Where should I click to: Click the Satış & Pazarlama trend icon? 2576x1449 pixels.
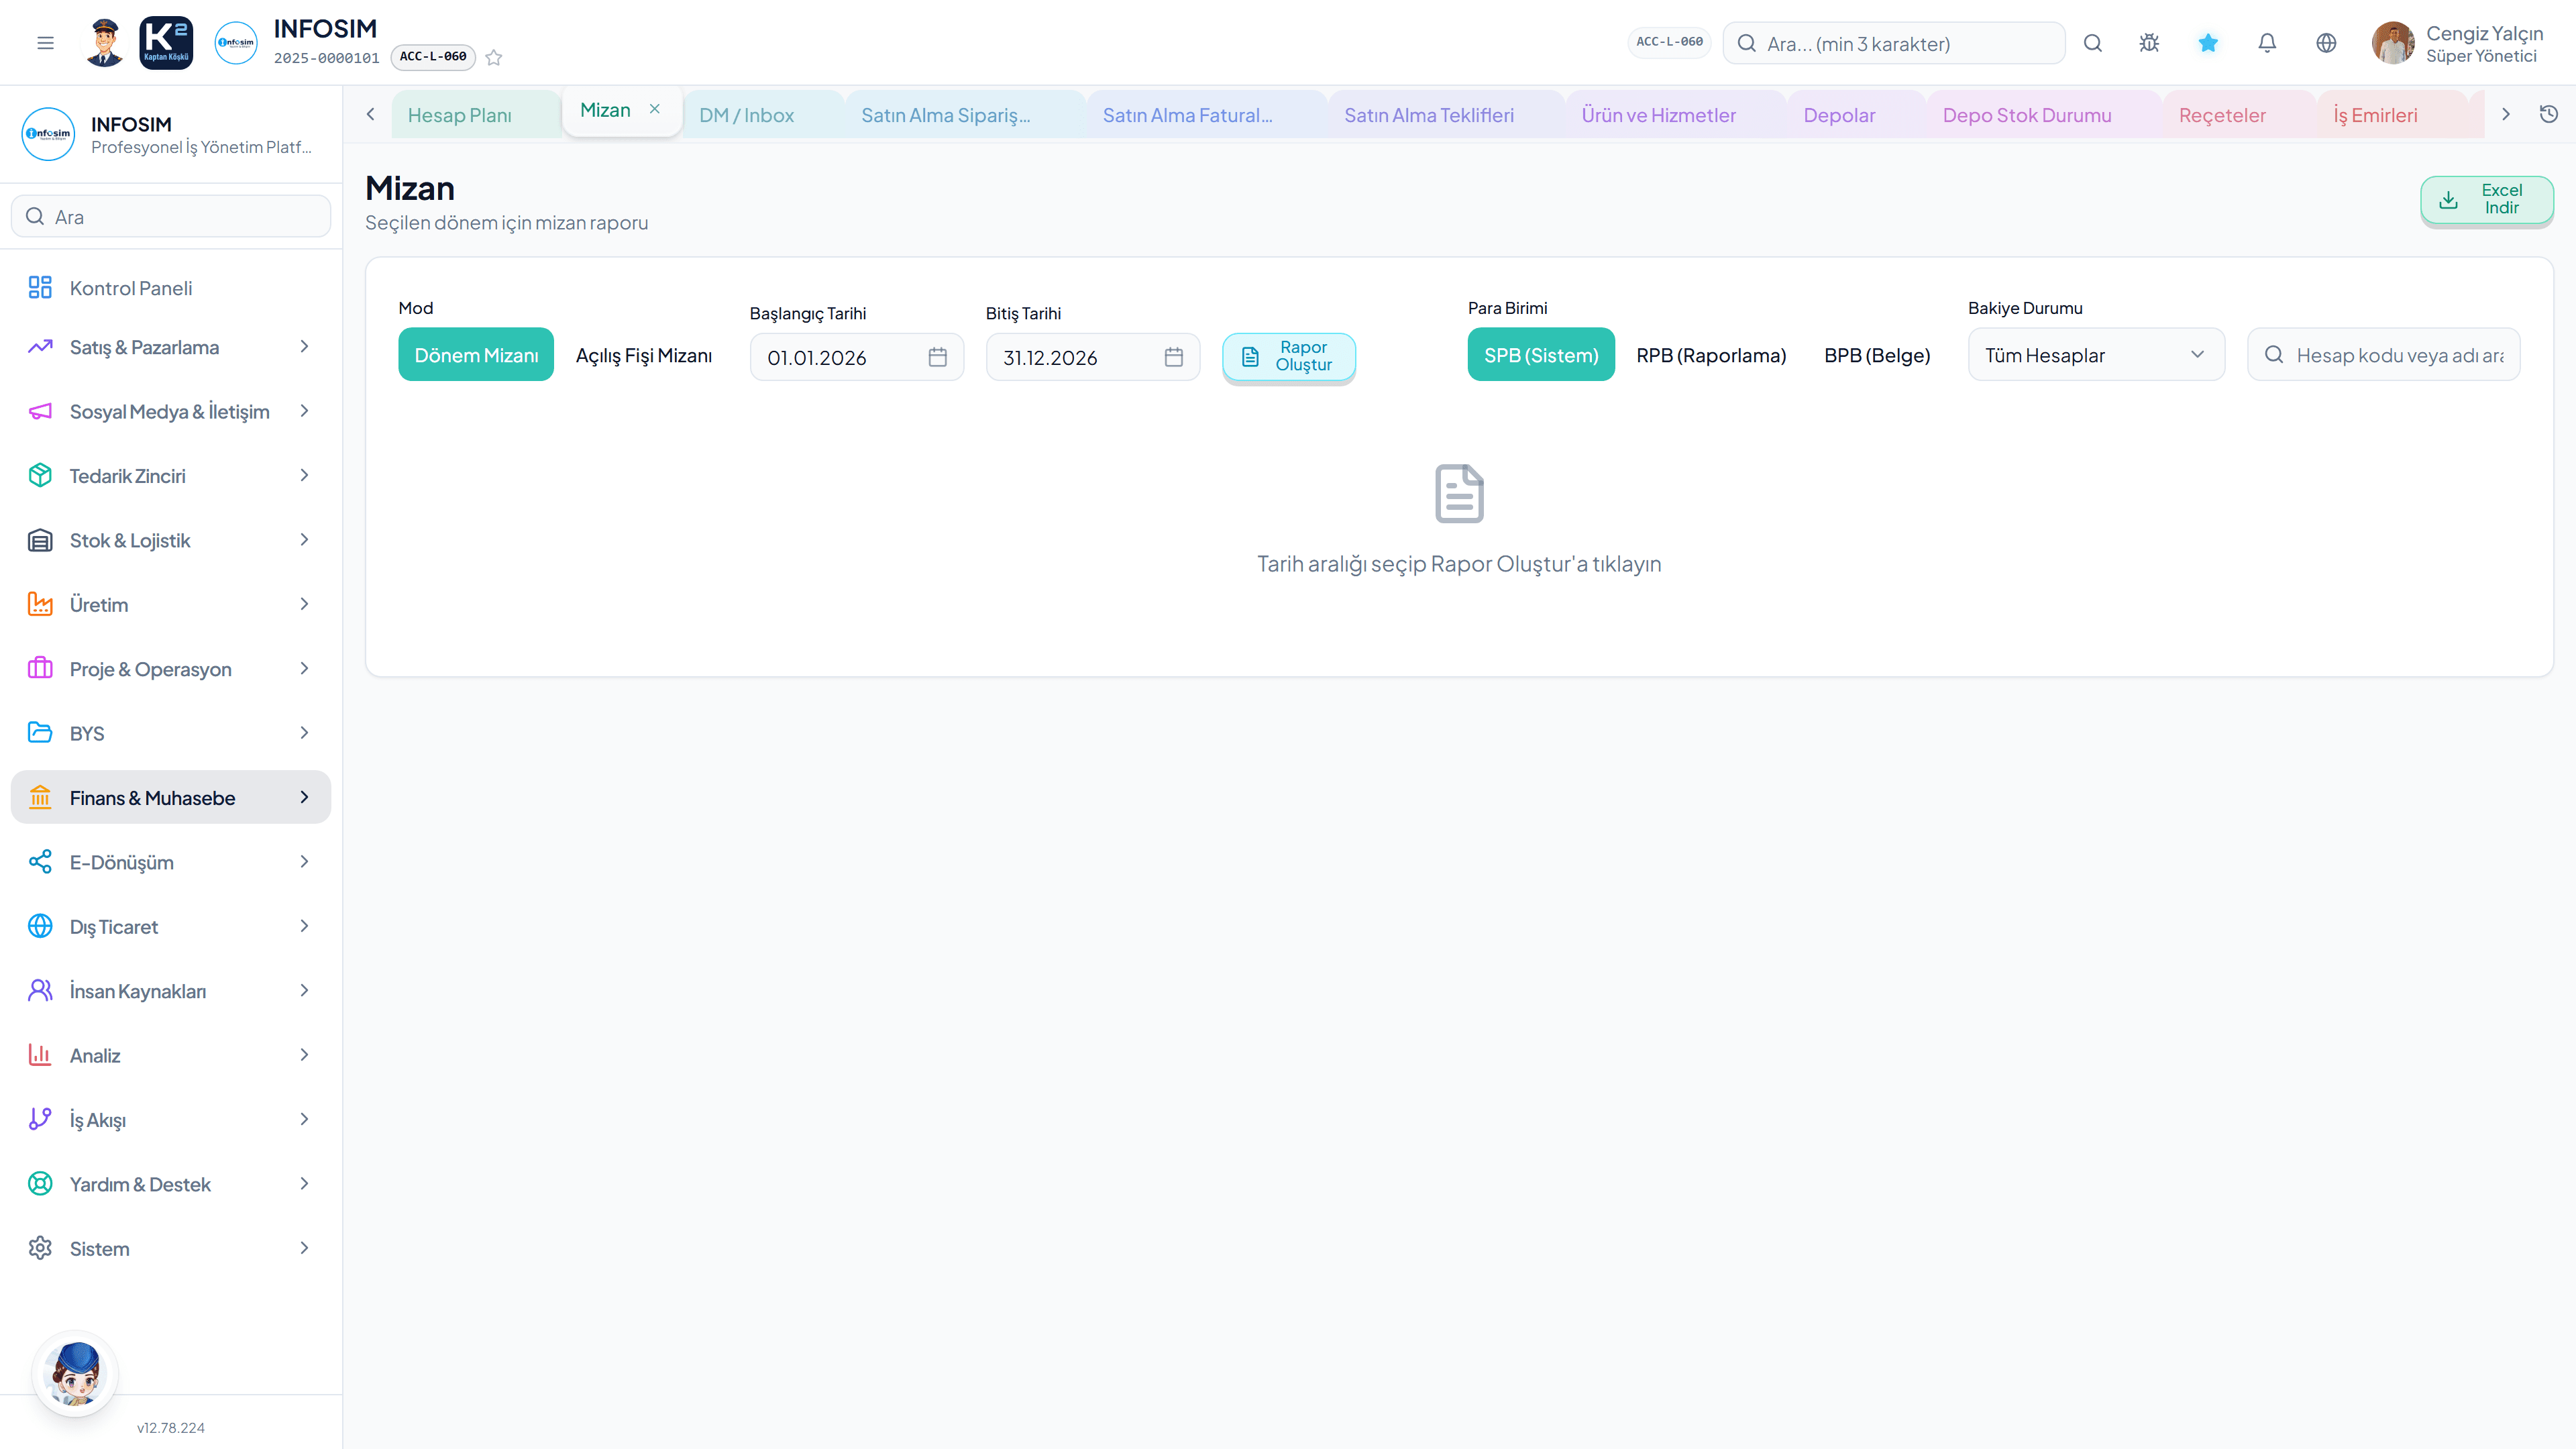[40, 347]
